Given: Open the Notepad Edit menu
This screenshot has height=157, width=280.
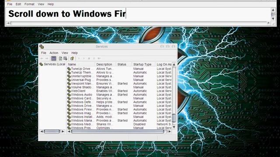Looking at the screenshot, I should [18, 4].
